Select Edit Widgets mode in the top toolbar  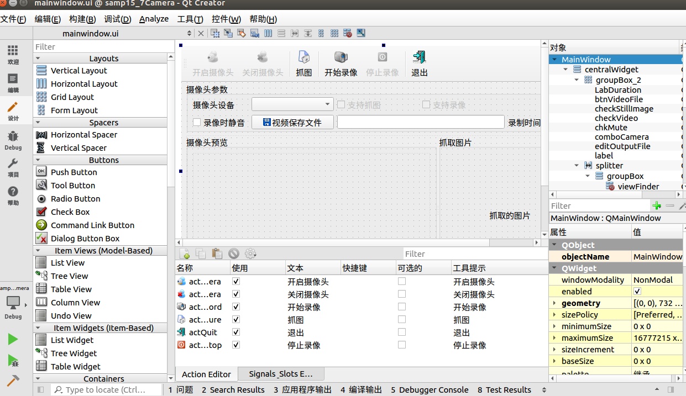[x=214, y=33]
